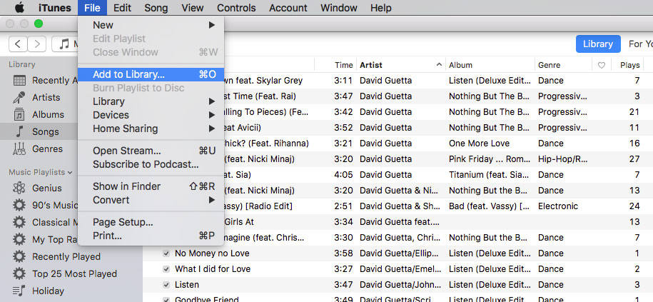Click the Love heart column header
The width and height of the screenshot is (653, 302).
pyautogui.click(x=602, y=66)
